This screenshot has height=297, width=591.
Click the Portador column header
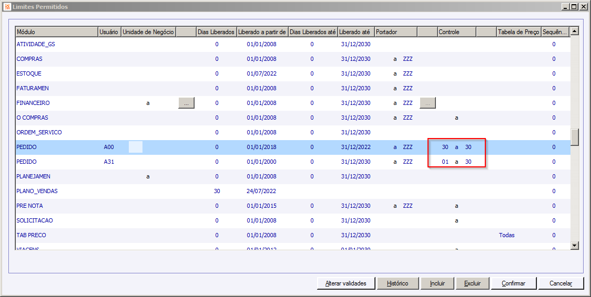396,32
